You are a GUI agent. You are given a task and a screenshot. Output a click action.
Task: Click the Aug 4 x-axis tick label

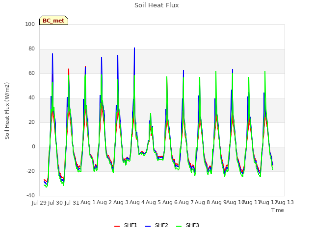coord(137,202)
